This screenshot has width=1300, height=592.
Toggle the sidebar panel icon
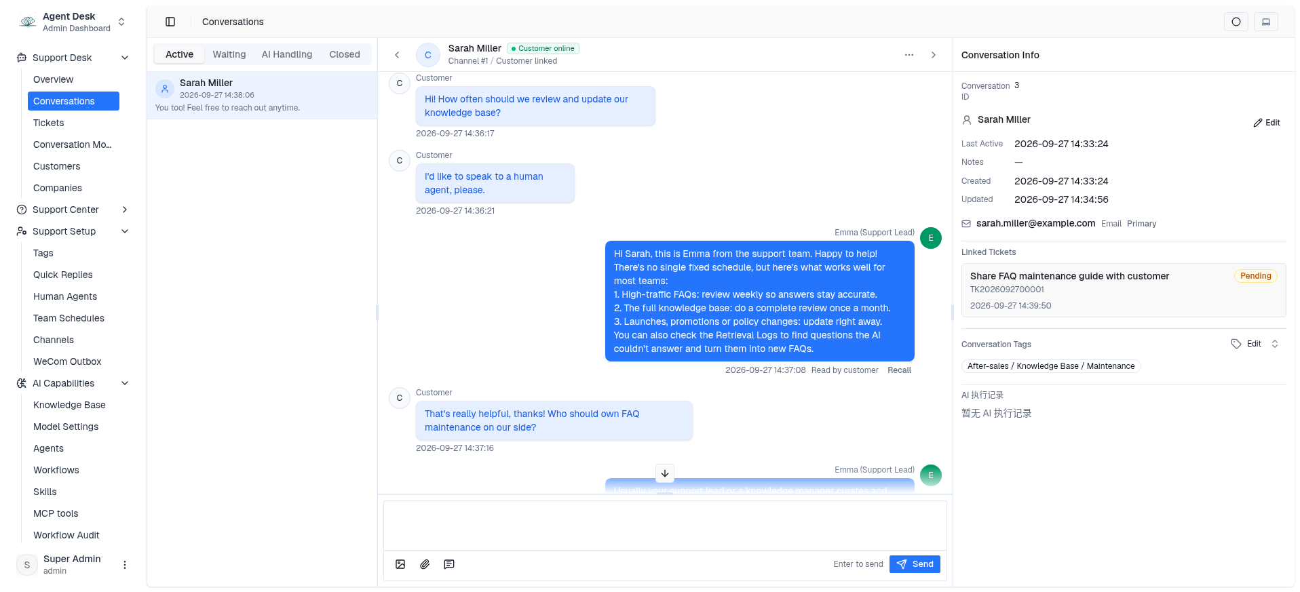(x=170, y=22)
